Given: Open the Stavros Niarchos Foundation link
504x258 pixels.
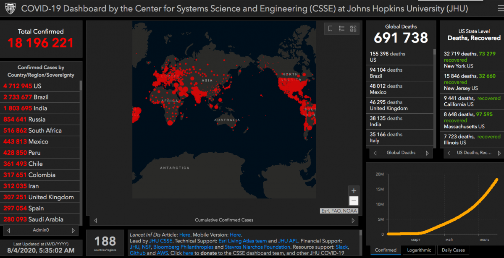Looking at the screenshot, I should [x=257, y=247].
